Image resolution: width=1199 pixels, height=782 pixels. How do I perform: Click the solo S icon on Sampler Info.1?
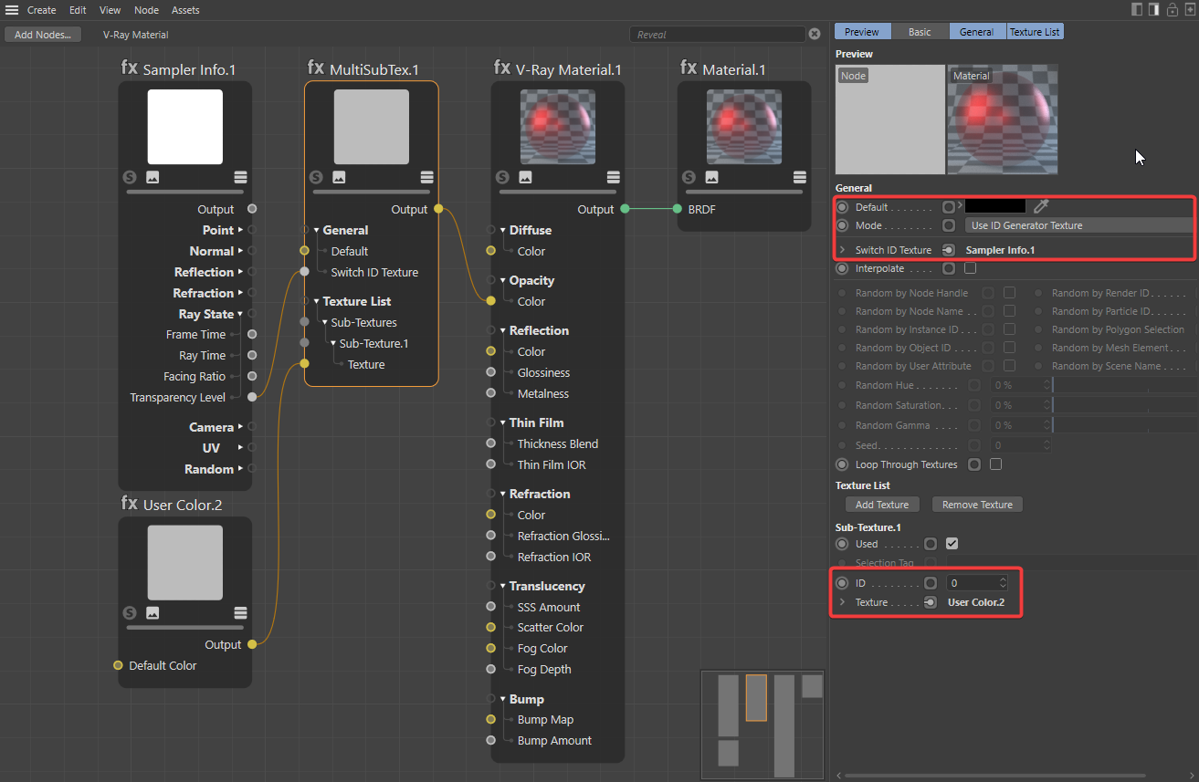130,177
